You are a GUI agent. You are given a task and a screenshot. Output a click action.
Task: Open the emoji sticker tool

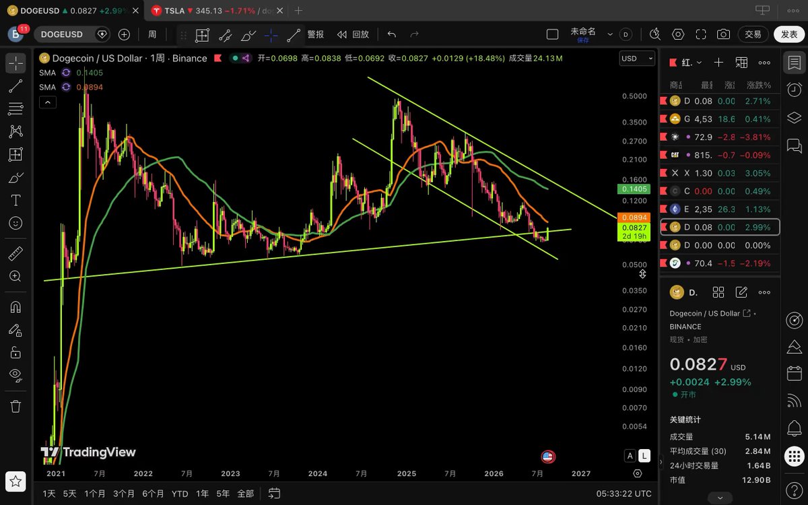pos(16,223)
